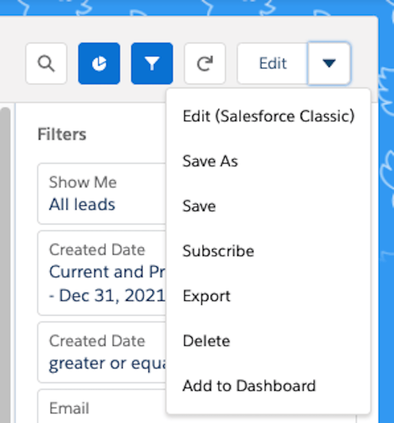Toggle the filter funnel button

[152, 64]
